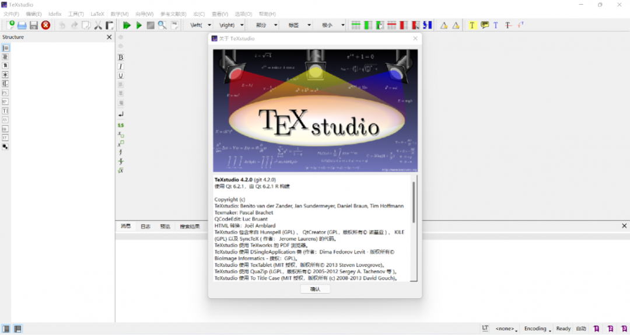Viewport: 630px width, 335px height.
Task: Click the yellow highlighted T icon
Action: tap(472, 25)
